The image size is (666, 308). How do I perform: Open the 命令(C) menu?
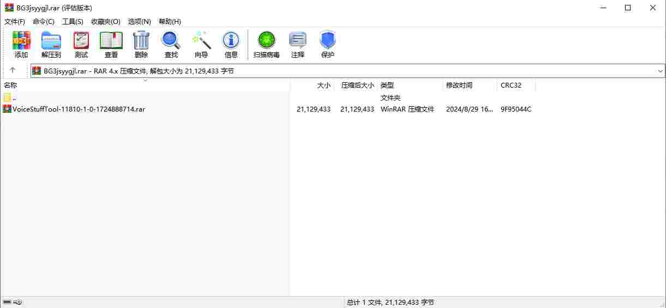click(44, 21)
